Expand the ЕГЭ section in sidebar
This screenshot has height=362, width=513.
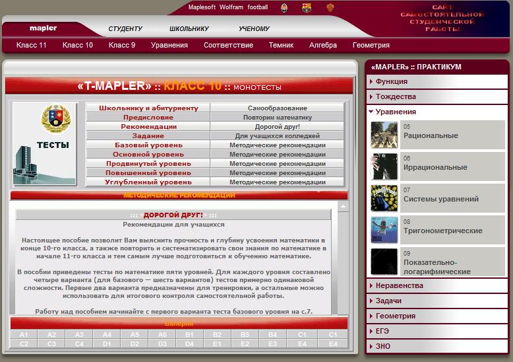(x=383, y=331)
